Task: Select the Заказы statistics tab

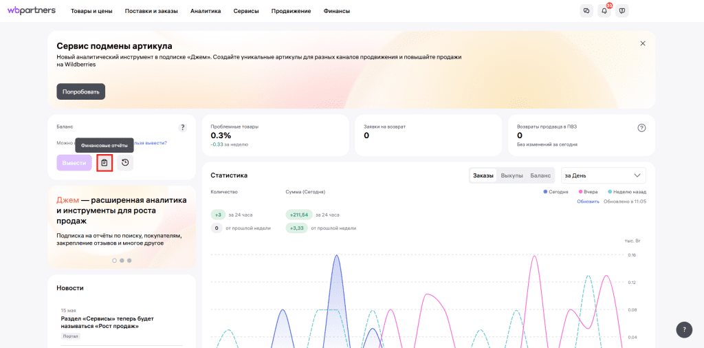Action: tap(483, 175)
